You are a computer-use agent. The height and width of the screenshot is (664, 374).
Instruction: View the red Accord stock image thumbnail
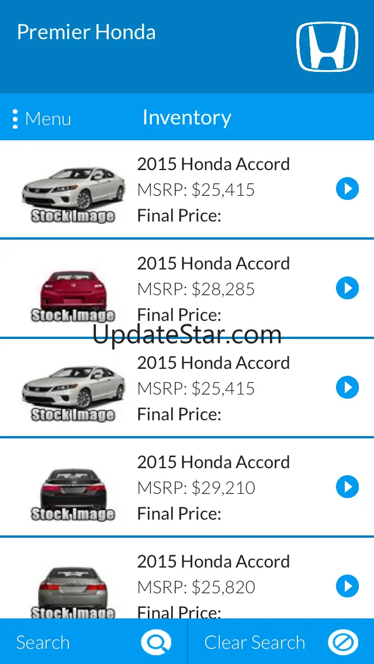pos(73,295)
